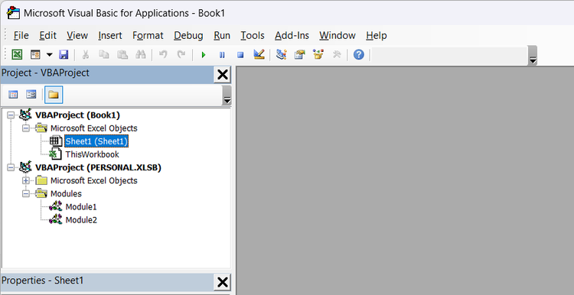Open the Tools menu

point(253,35)
